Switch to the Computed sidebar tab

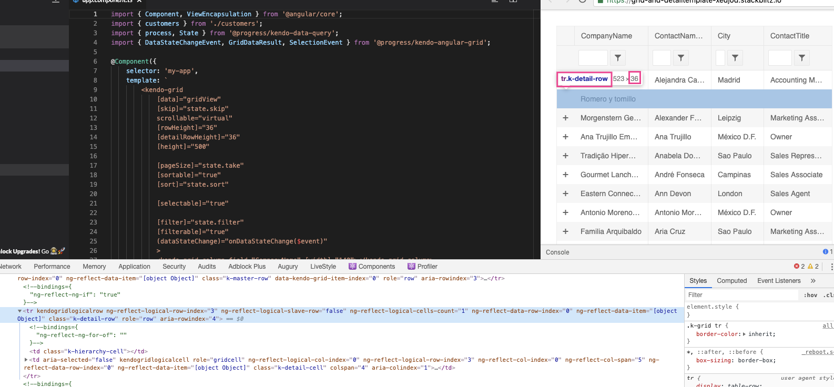732,281
